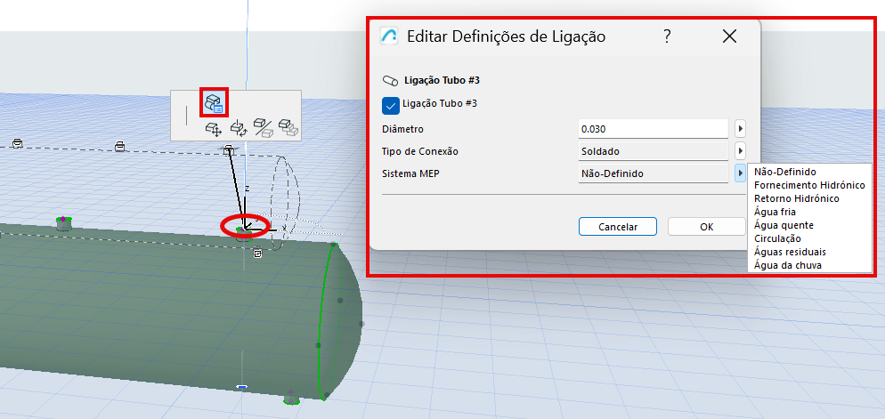885x419 pixels.
Task: Select Circulação system option
Action: coord(777,238)
